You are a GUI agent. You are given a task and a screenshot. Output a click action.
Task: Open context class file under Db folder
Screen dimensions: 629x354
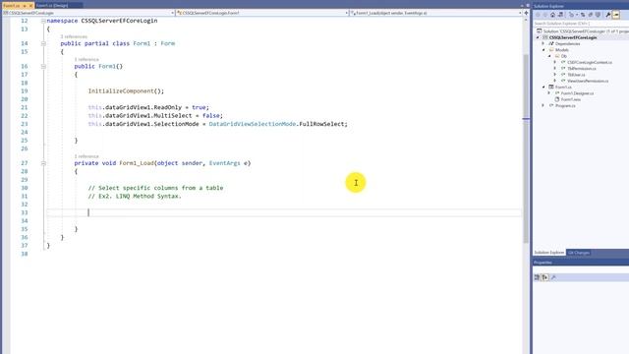(x=590, y=63)
